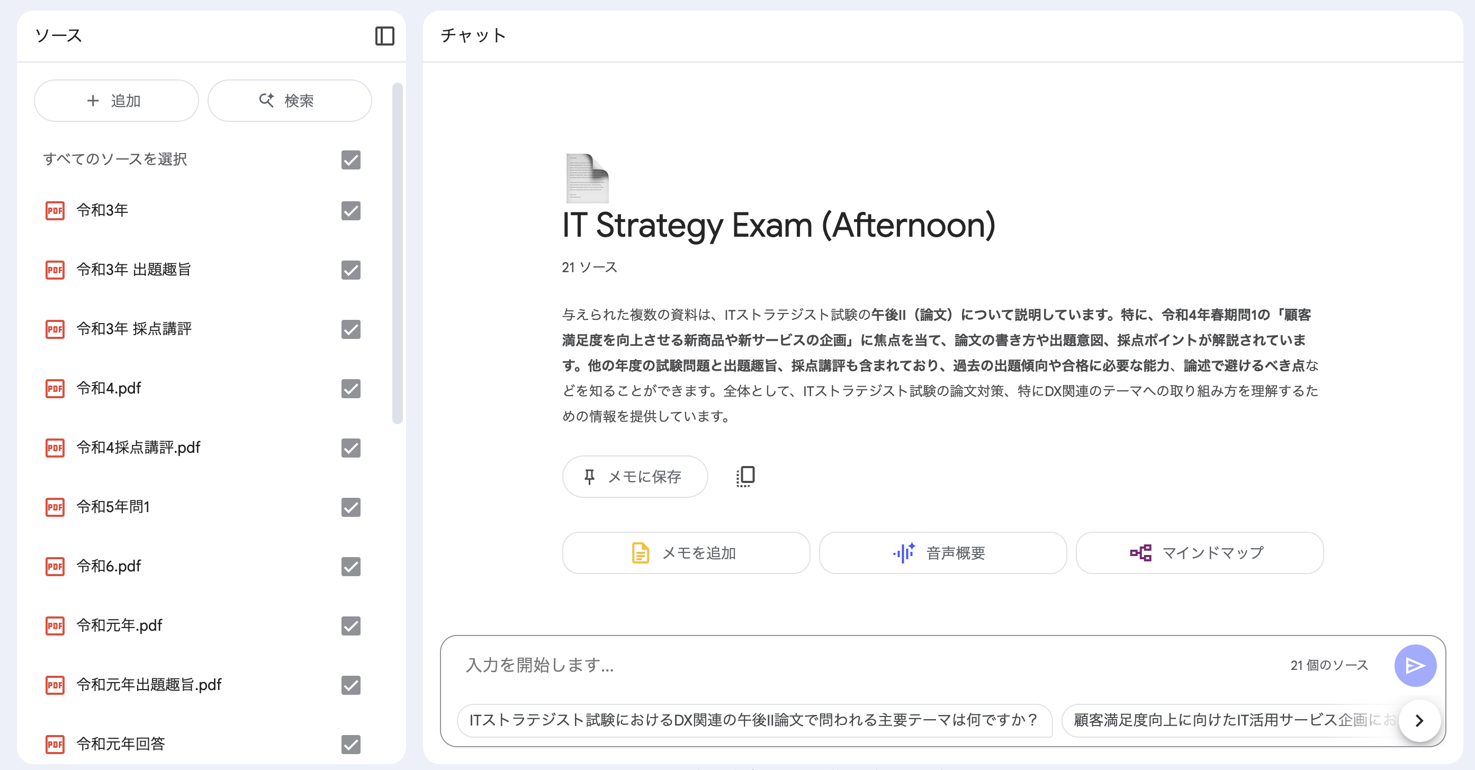Generate an 音声概要 audio overview

coord(942,553)
